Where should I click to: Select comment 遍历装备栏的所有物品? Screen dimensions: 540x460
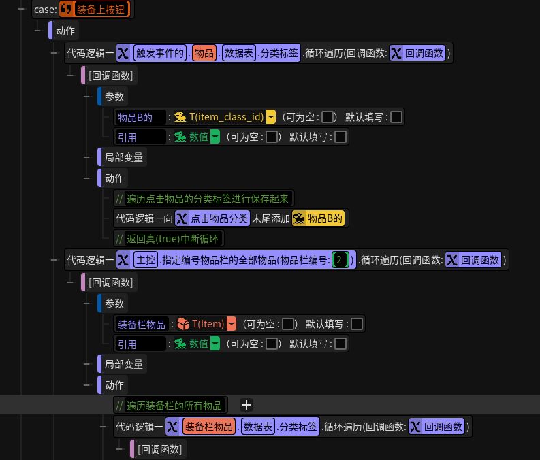170,406
